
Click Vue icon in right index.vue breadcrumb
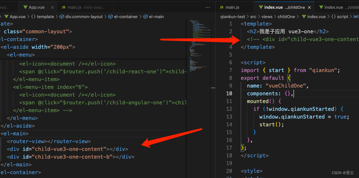(304, 17)
